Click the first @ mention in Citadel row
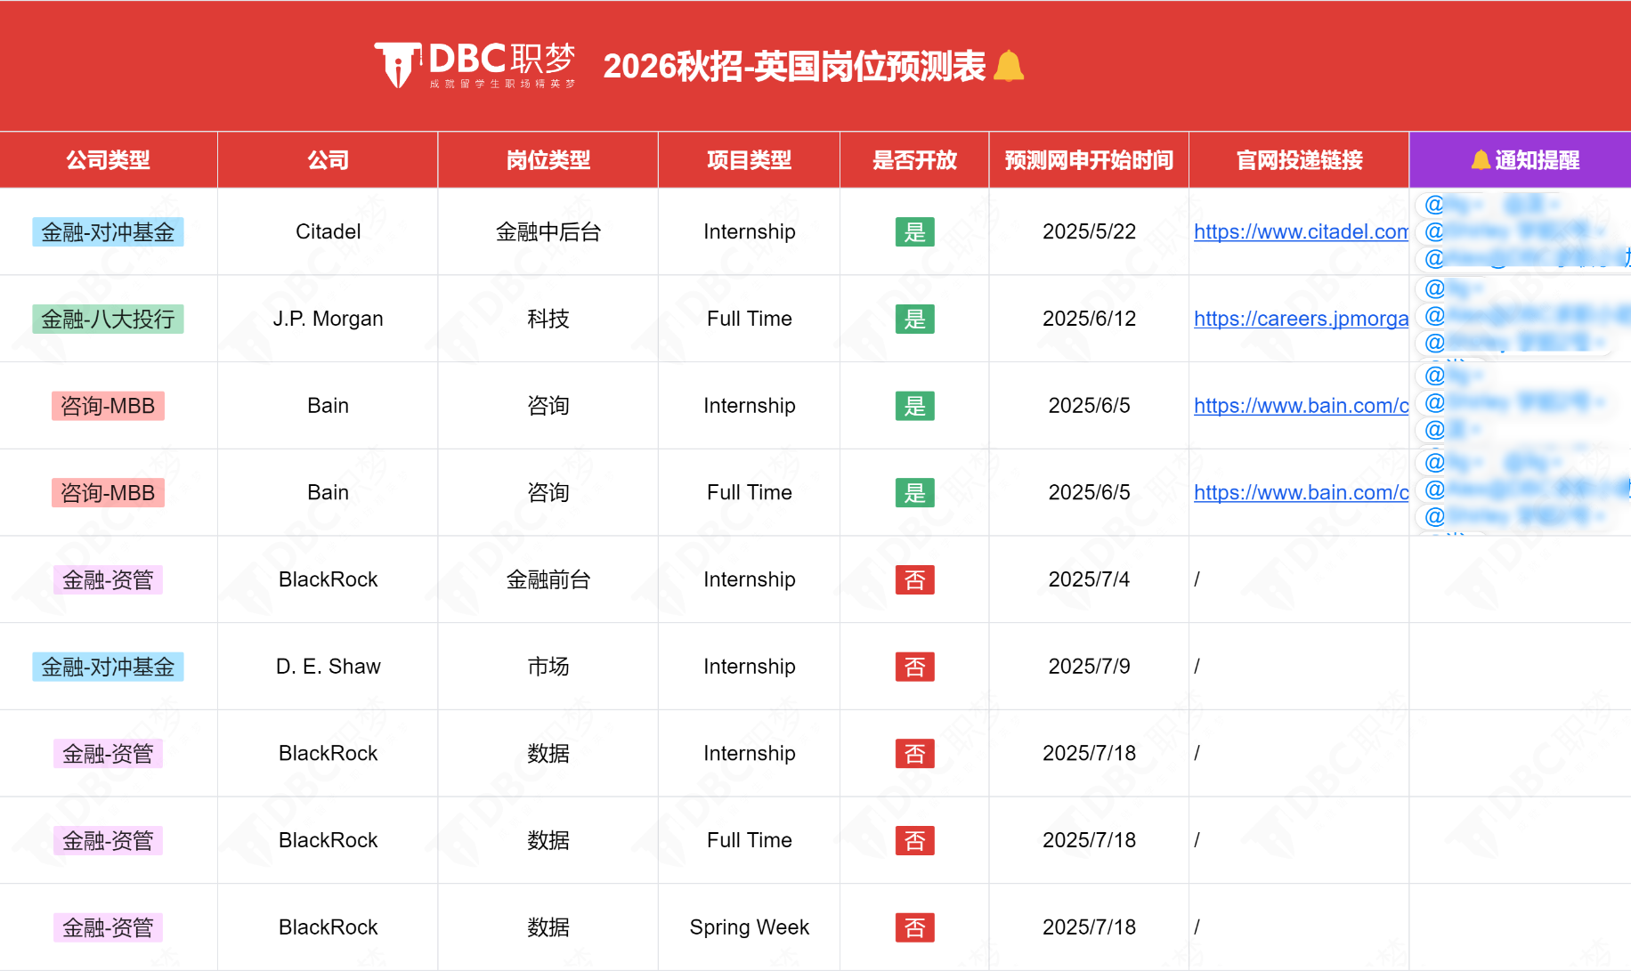Image resolution: width=1631 pixels, height=971 pixels. 1454,205
